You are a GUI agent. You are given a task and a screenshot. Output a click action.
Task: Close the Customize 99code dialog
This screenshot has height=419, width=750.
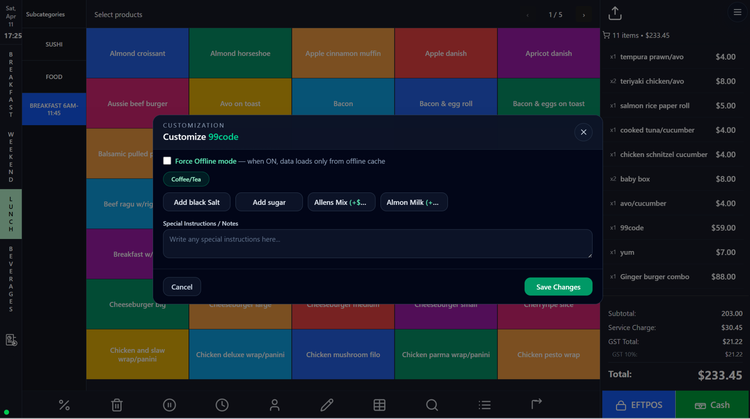tap(583, 132)
